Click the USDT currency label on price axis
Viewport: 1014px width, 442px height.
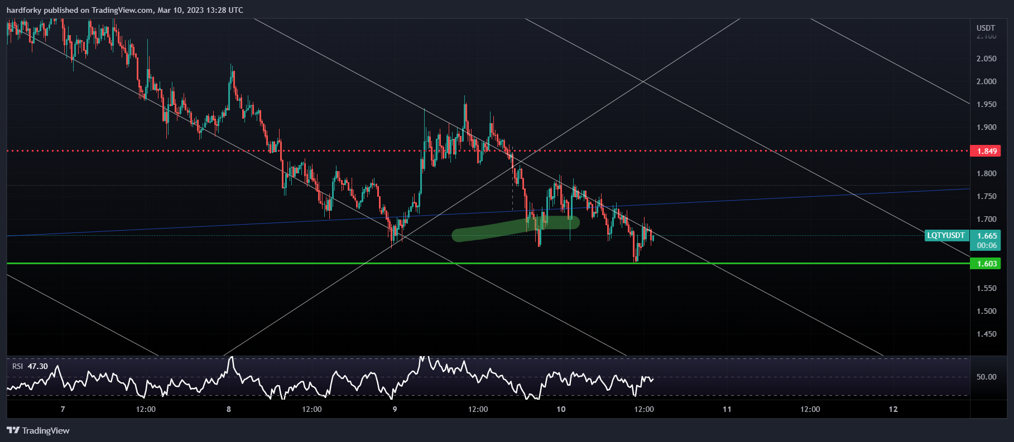(x=986, y=28)
